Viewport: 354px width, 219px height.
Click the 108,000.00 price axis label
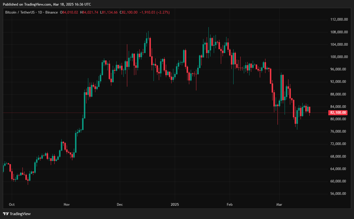coord(339,32)
